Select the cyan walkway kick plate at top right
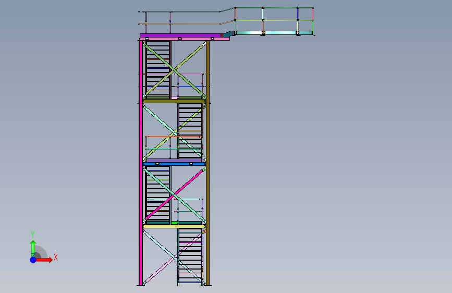Image resolution: width=452 pixels, height=293 pixels. click(274, 33)
